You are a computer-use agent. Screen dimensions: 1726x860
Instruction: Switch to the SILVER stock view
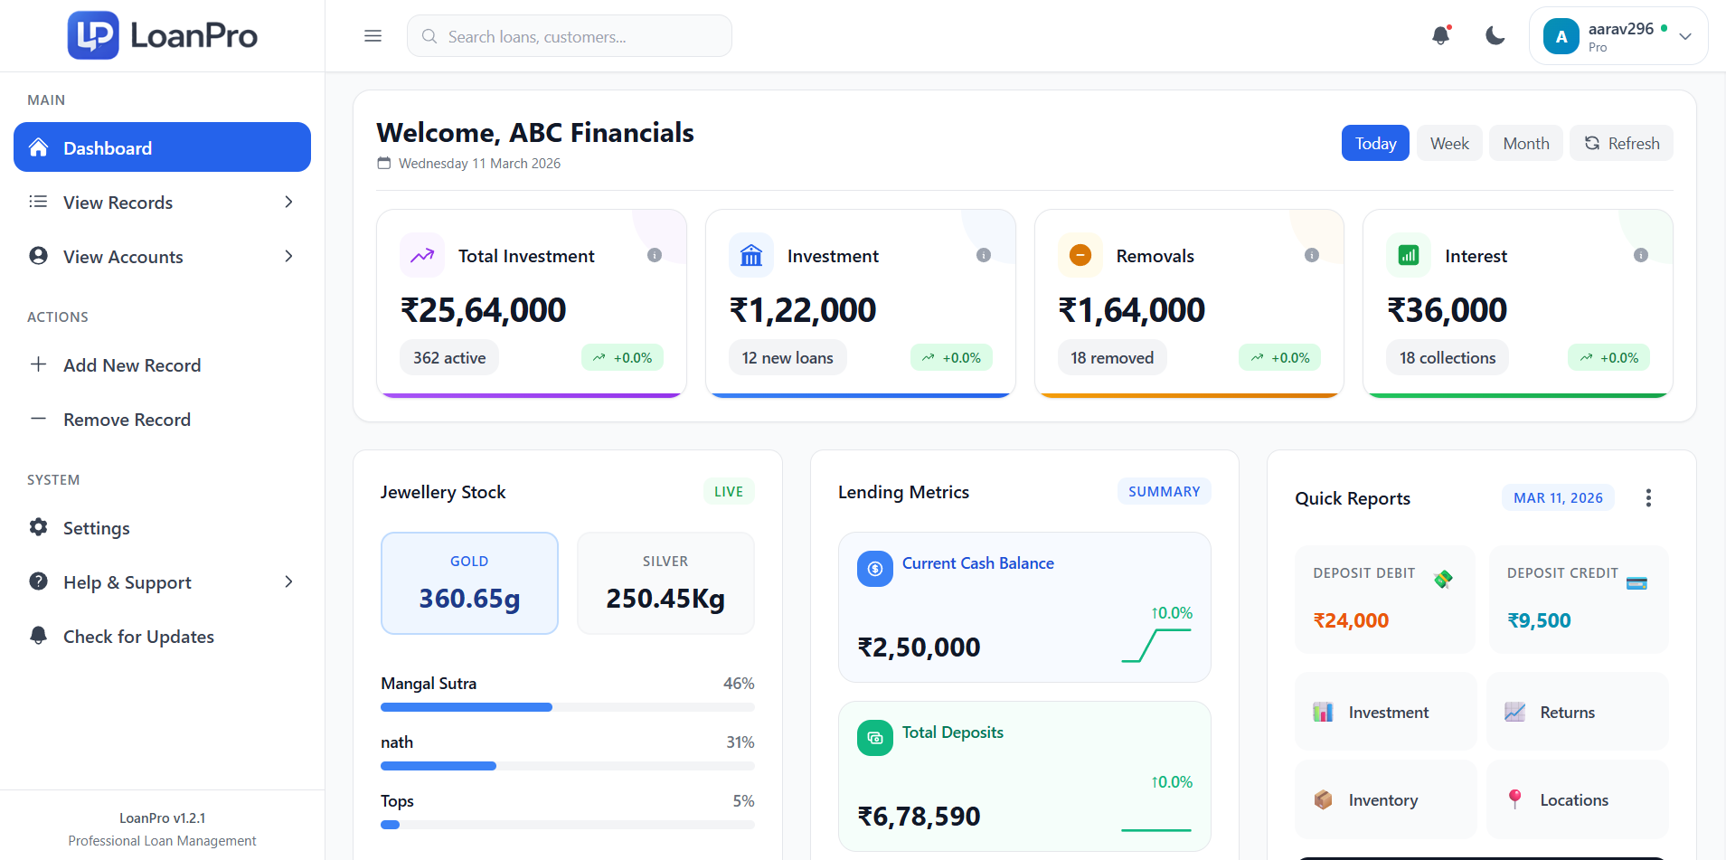665,582
